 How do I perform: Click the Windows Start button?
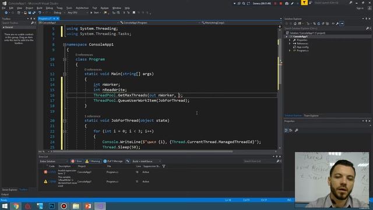(5, 206)
